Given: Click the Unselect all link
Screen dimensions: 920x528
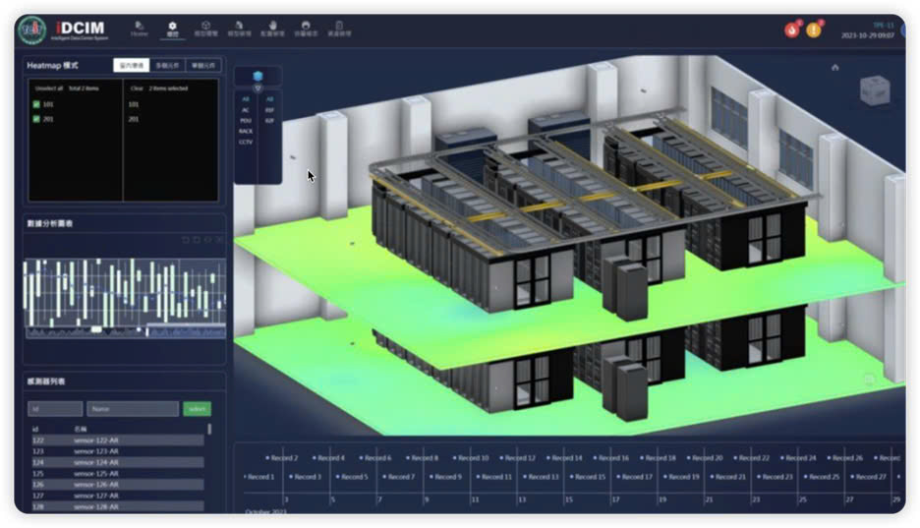Looking at the screenshot, I should pyautogui.click(x=47, y=88).
